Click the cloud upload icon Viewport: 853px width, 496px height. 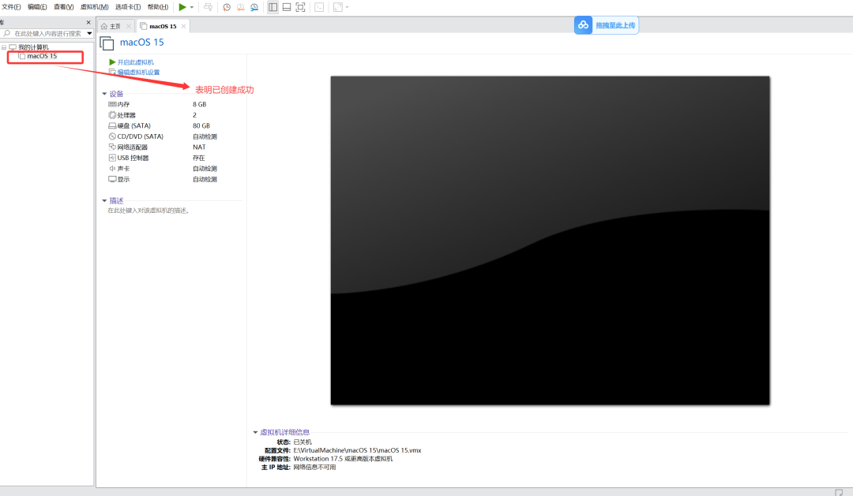coord(583,25)
